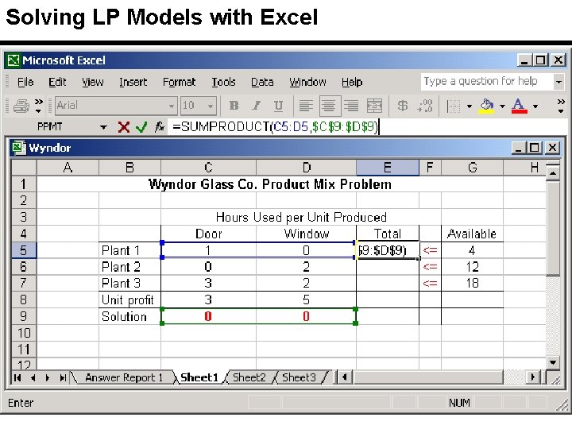572x429 pixels.
Task: Click the Font Color red A
Action: point(519,106)
